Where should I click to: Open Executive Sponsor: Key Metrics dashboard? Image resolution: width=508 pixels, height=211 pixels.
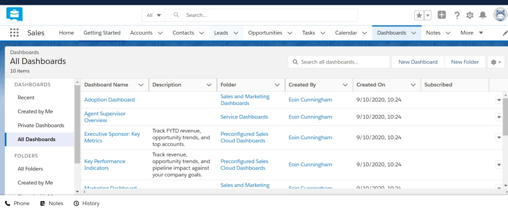(112, 137)
